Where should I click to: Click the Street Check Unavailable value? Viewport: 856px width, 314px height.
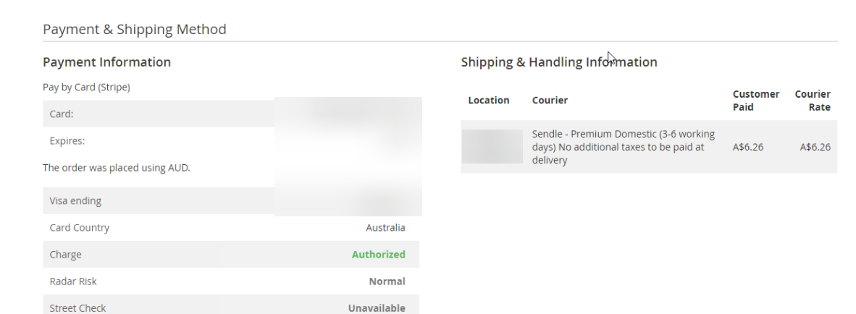click(x=377, y=308)
